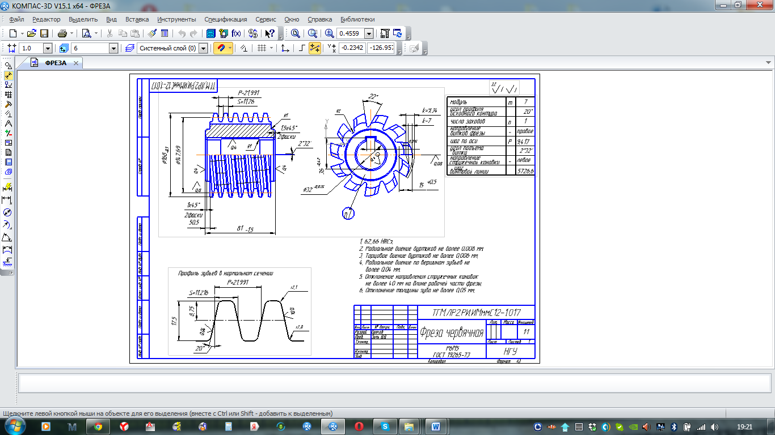The image size is (775, 435).
Task: Select the highlighted Dimensions panel icon
Action: pos(8,75)
